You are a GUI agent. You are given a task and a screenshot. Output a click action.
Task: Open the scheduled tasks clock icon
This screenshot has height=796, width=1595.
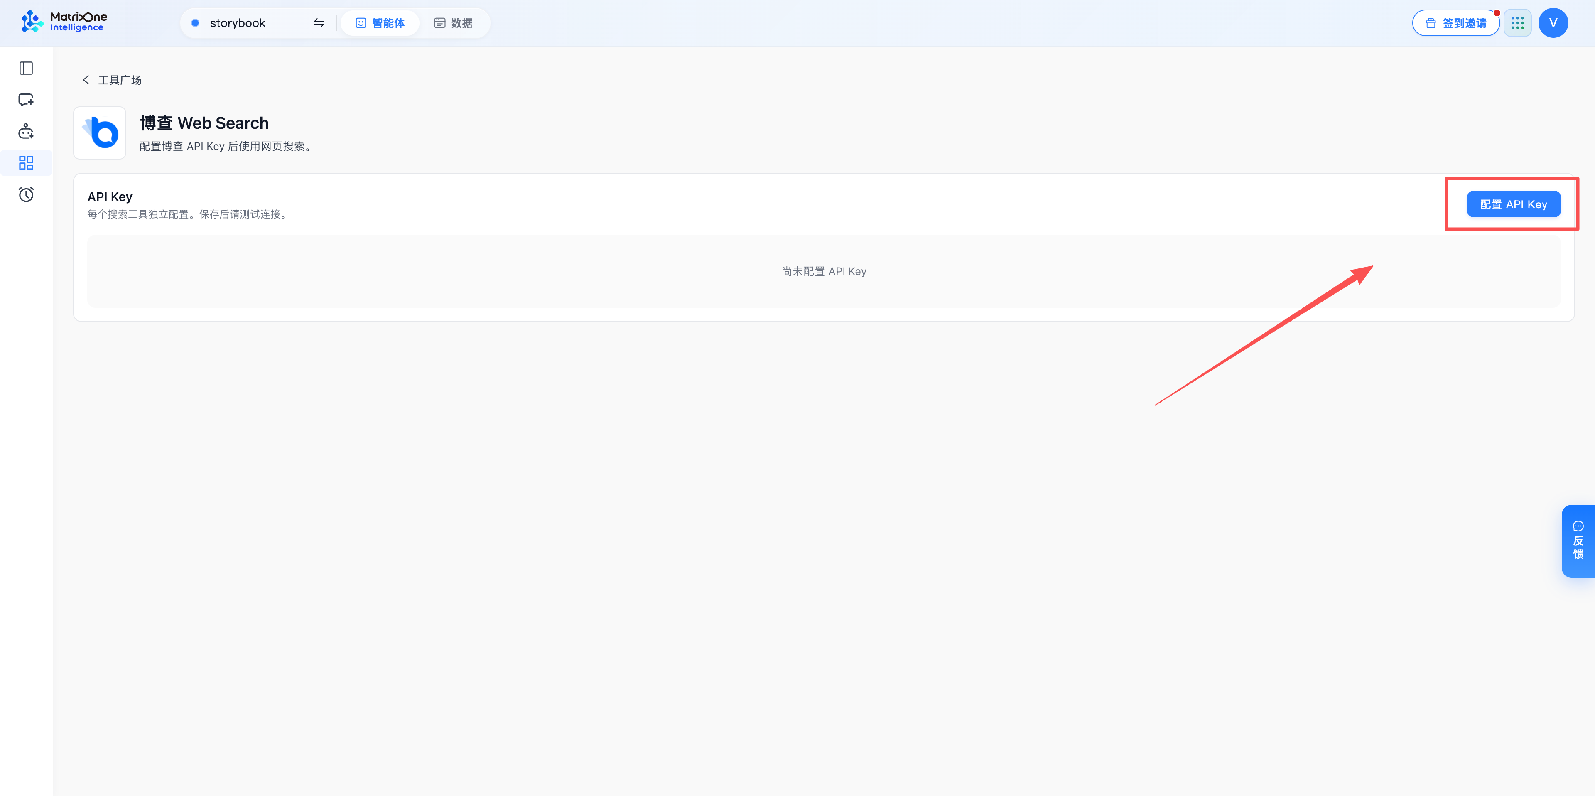point(26,194)
